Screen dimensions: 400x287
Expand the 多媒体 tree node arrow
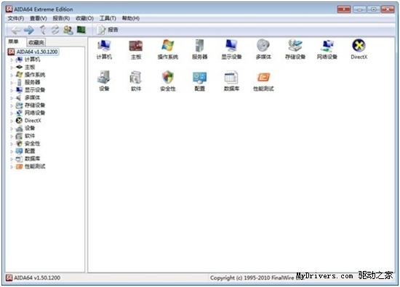(x=12, y=98)
